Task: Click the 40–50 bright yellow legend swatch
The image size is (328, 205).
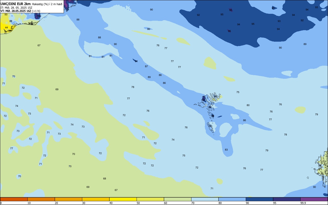Action: click(123, 199)
